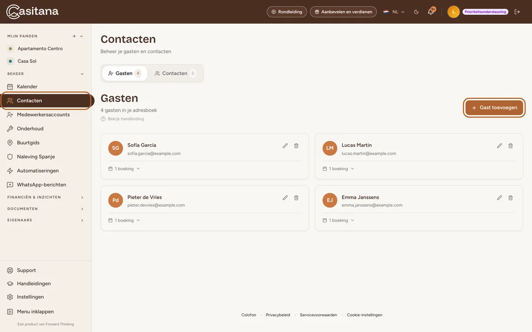532x332 pixels.
Task: Open language selector NL dropdown
Action: (x=394, y=12)
